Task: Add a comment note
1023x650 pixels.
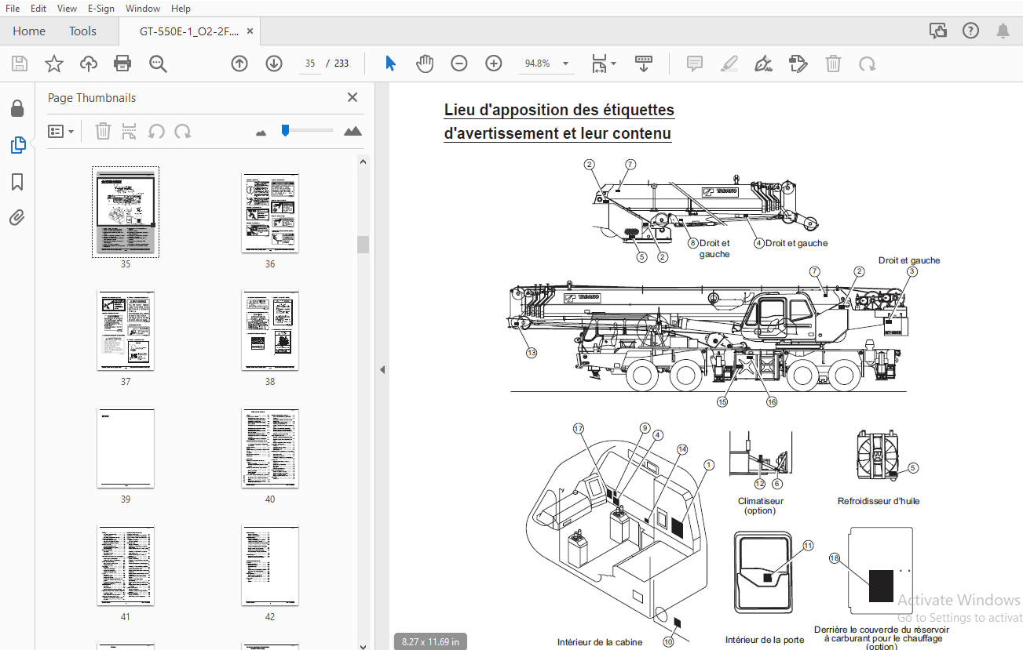Action: (x=695, y=64)
